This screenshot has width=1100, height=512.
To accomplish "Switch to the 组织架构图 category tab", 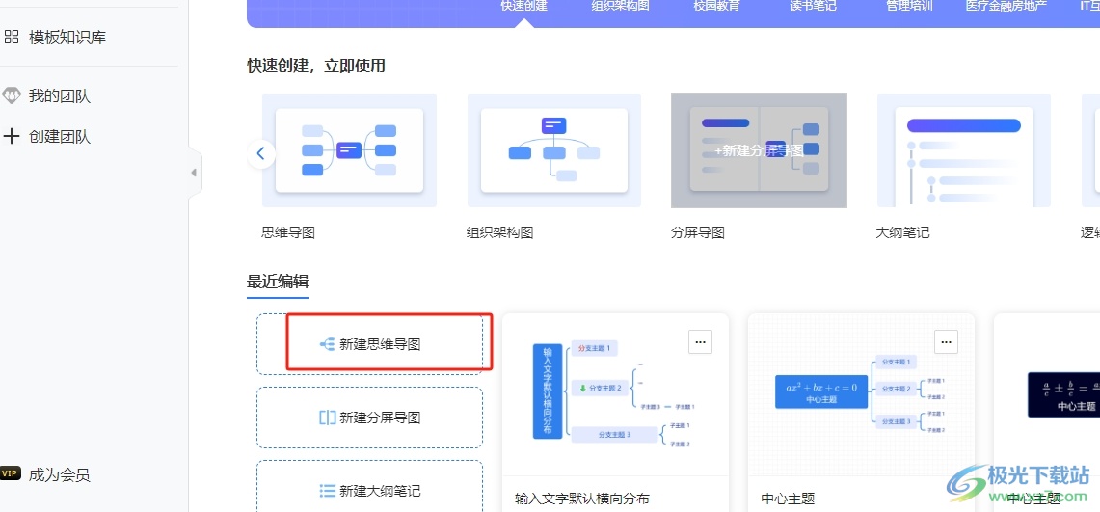I will [620, 6].
